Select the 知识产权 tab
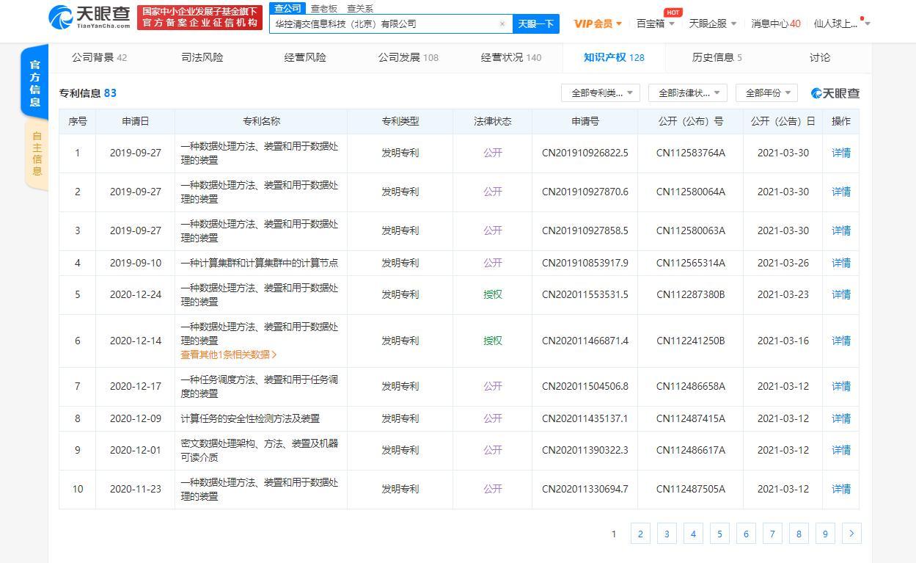916x563 pixels. coord(614,57)
